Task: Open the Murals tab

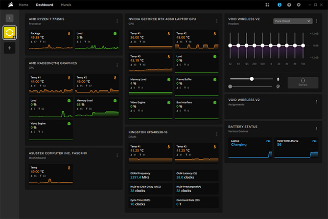Action: (66, 5)
